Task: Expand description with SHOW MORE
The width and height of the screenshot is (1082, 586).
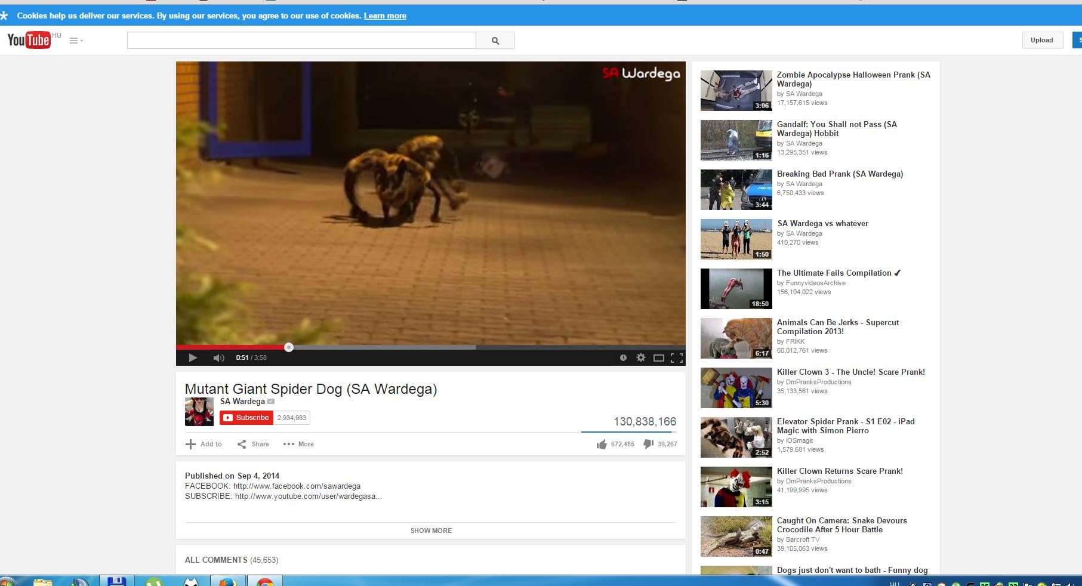Action: tap(431, 531)
